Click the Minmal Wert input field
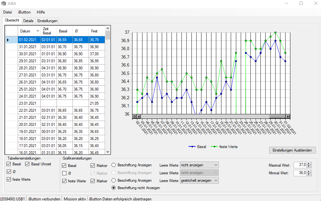The image size is (321, 201). [x=300, y=173]
